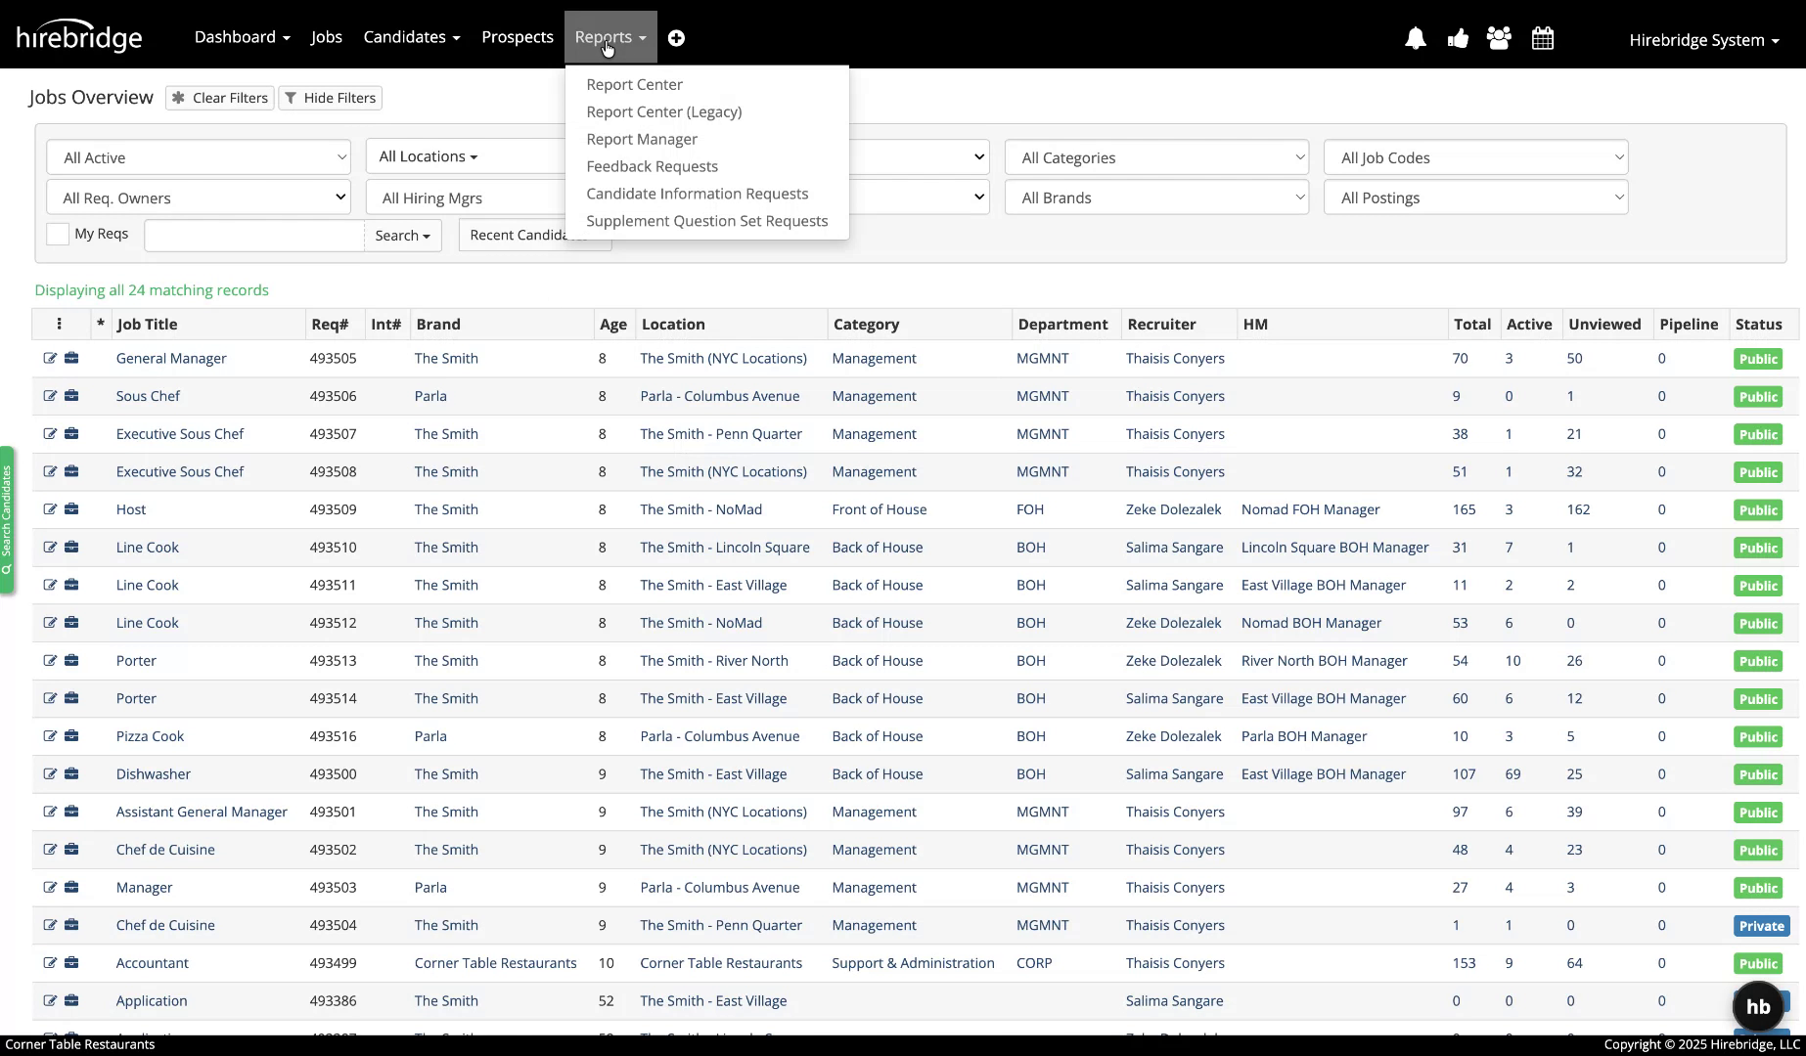Open the notifications bell icon
This screenshot has width=1806, height=1056.
click(x=1415, y=38)
